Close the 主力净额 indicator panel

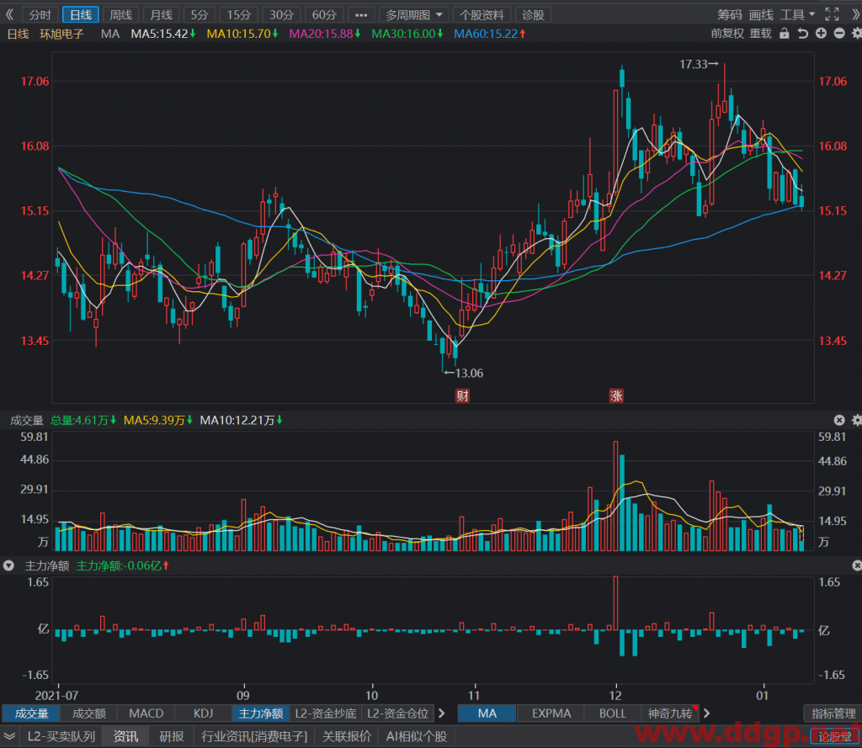click(x=856, y=565)
